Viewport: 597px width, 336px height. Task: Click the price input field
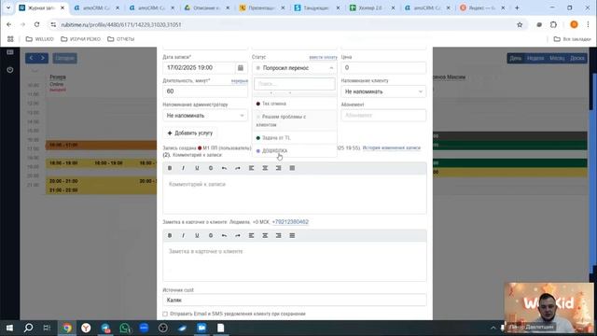pyautogui.click(x=383, y=68)
